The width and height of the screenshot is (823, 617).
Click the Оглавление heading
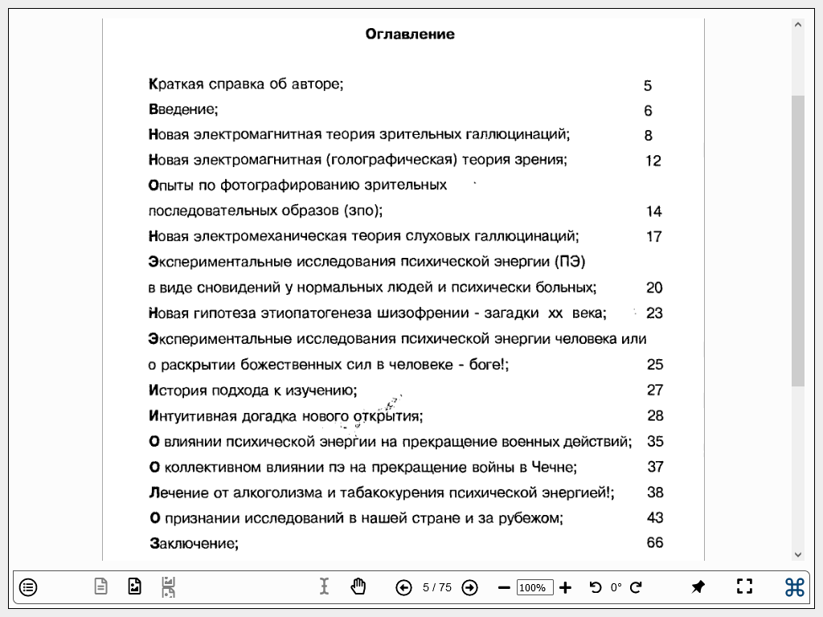[410, 34]
